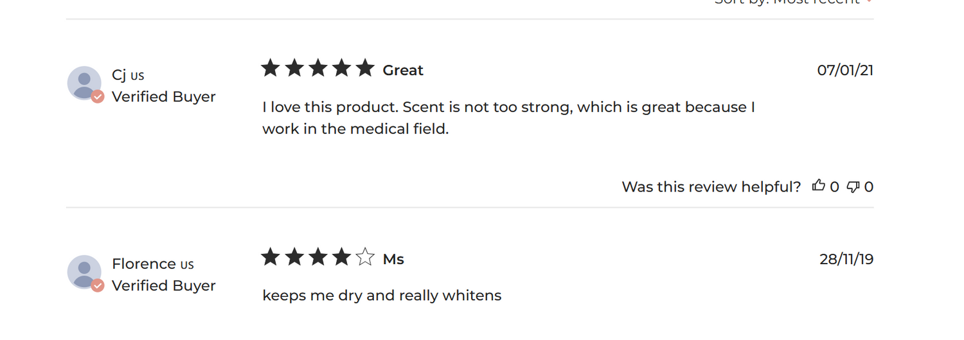This screenshot has height=340, width=964.
Task: Open the Sort by dropdown
Action: 793,2
